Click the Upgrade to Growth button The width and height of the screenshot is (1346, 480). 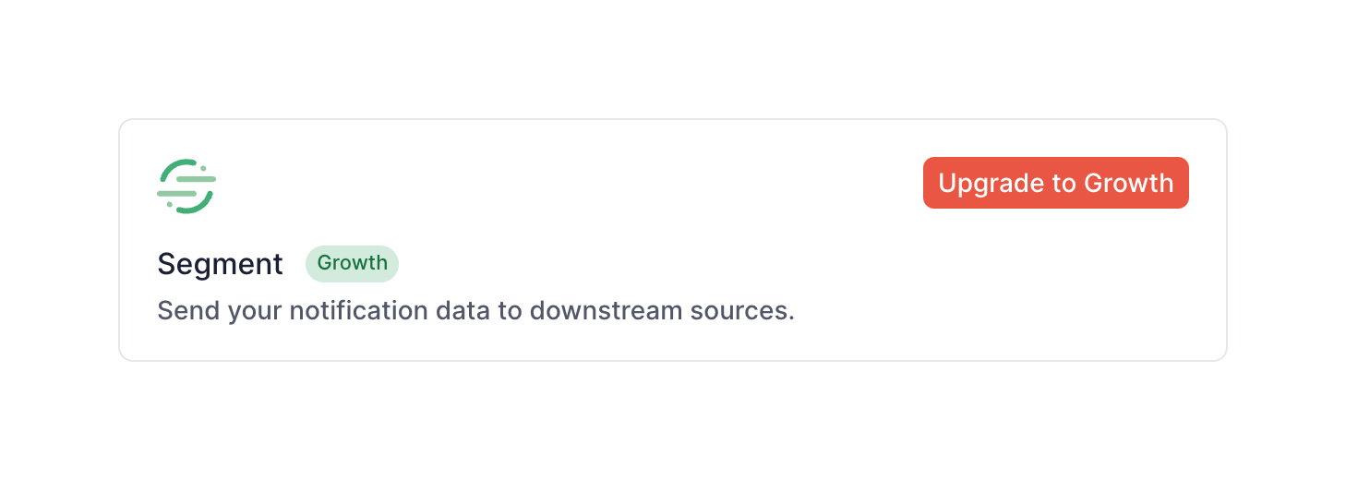pyautogui.click(x=1055, y=183)
